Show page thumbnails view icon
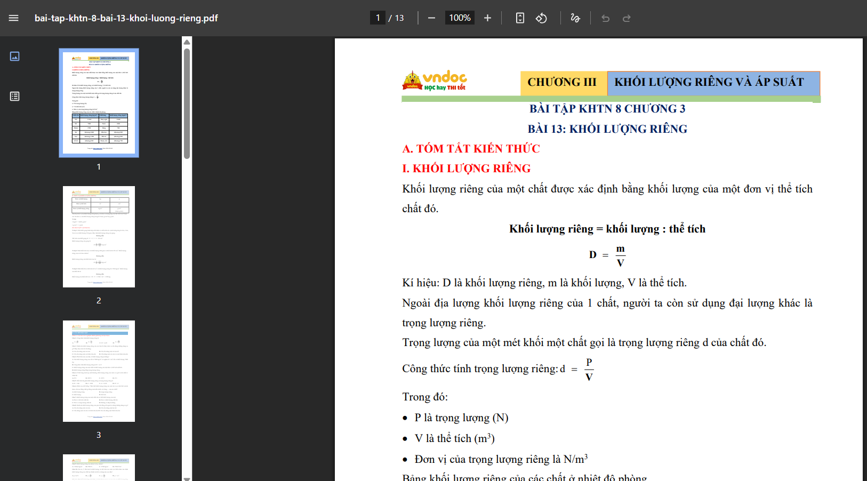867x481 pixels. click(14, 56)
